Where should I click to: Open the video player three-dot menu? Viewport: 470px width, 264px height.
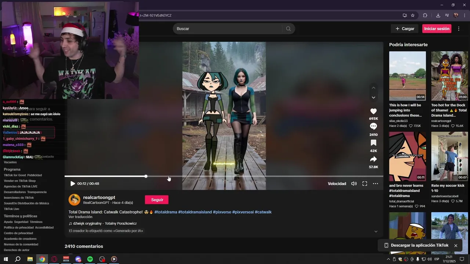coord(376,184)
